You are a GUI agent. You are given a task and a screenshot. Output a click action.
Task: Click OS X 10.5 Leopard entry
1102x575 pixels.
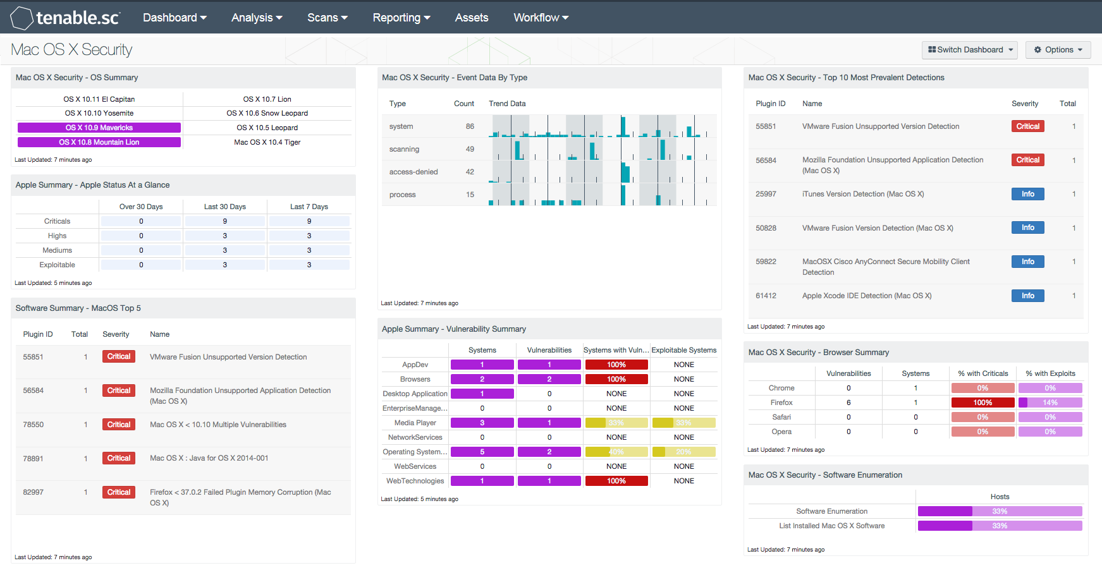click(x=267, y=128)
